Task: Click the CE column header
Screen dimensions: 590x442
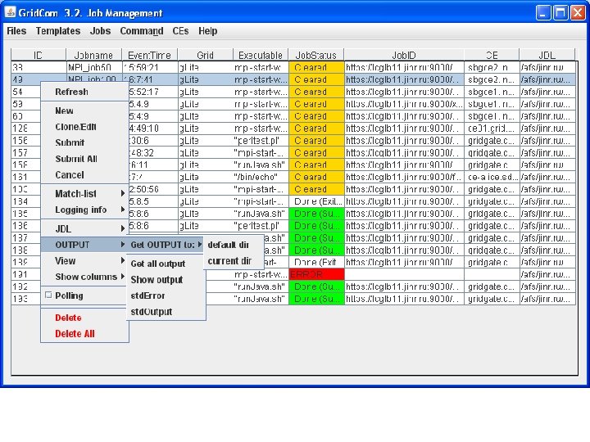Action: [492, 56]
